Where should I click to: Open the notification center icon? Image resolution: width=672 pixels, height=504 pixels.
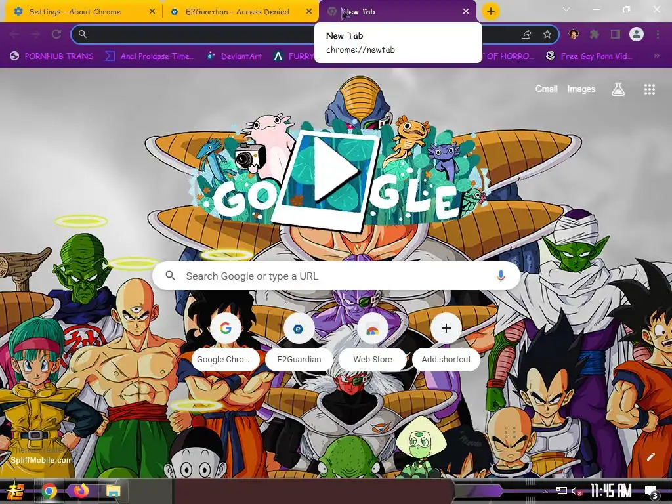(x=652, y=492)
